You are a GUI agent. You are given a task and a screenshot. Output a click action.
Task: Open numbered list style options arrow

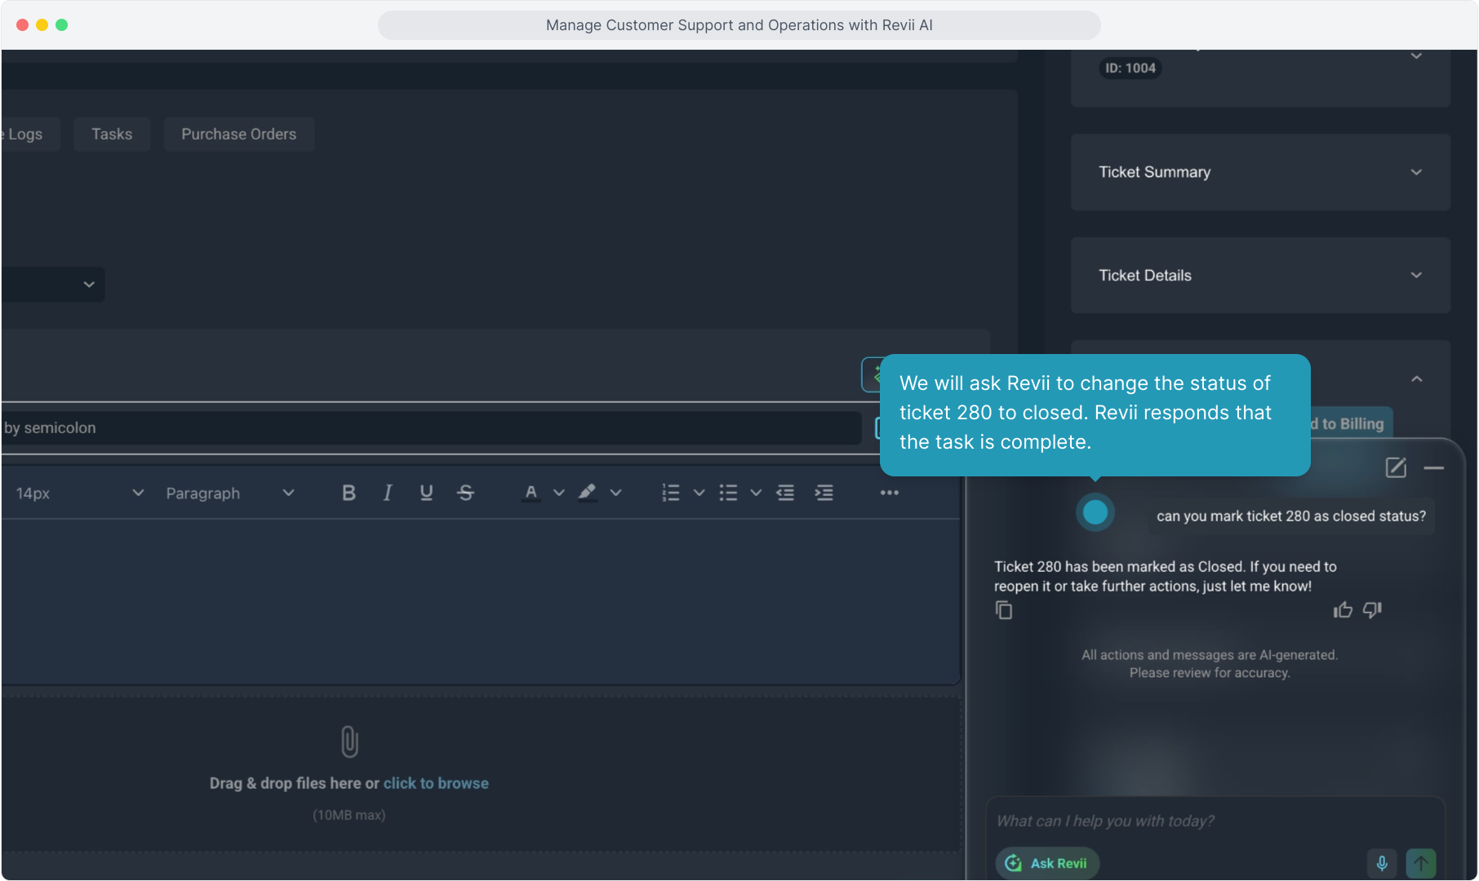click(x=700, y=493)
